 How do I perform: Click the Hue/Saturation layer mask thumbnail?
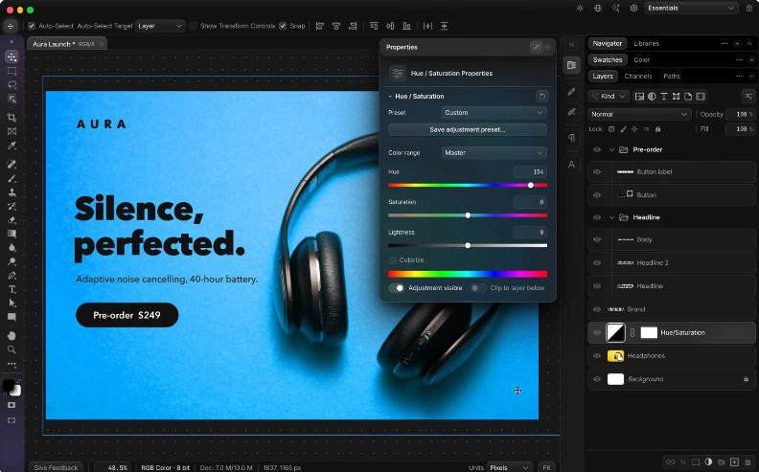649,333
